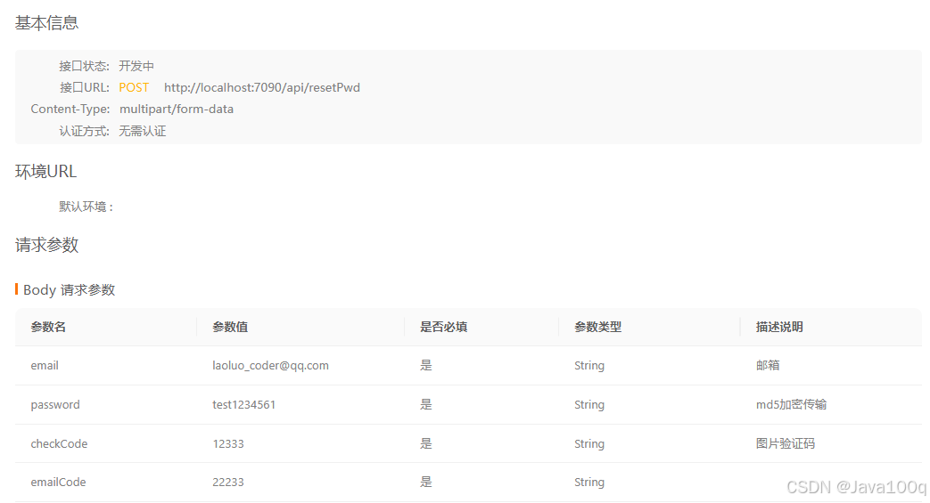The height and width of the screenshot is (503, 930).
Task: Click the 请求参数 section heading
Action: pos(47,246)
